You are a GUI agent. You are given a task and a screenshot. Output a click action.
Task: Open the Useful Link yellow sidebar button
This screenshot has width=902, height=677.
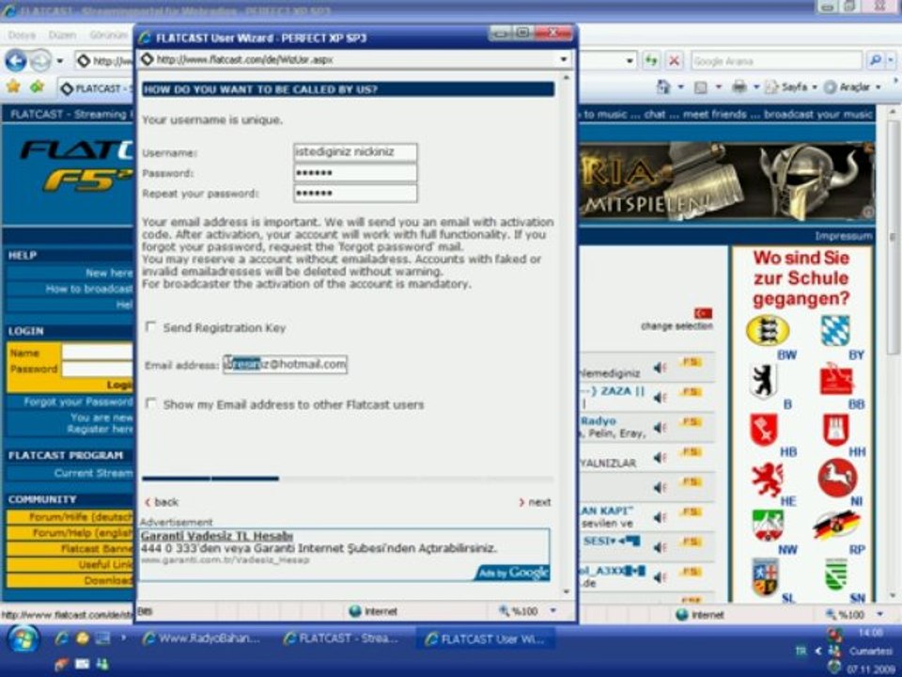point(70,565)
